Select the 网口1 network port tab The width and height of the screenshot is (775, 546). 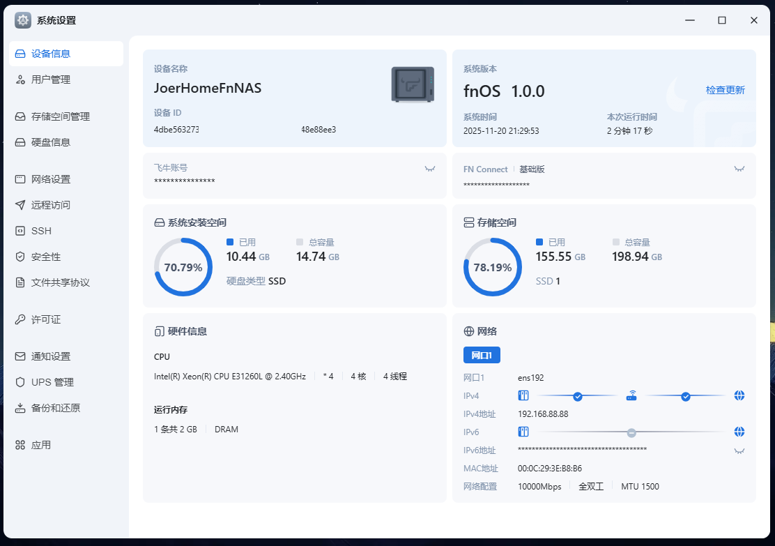(482, 355)
